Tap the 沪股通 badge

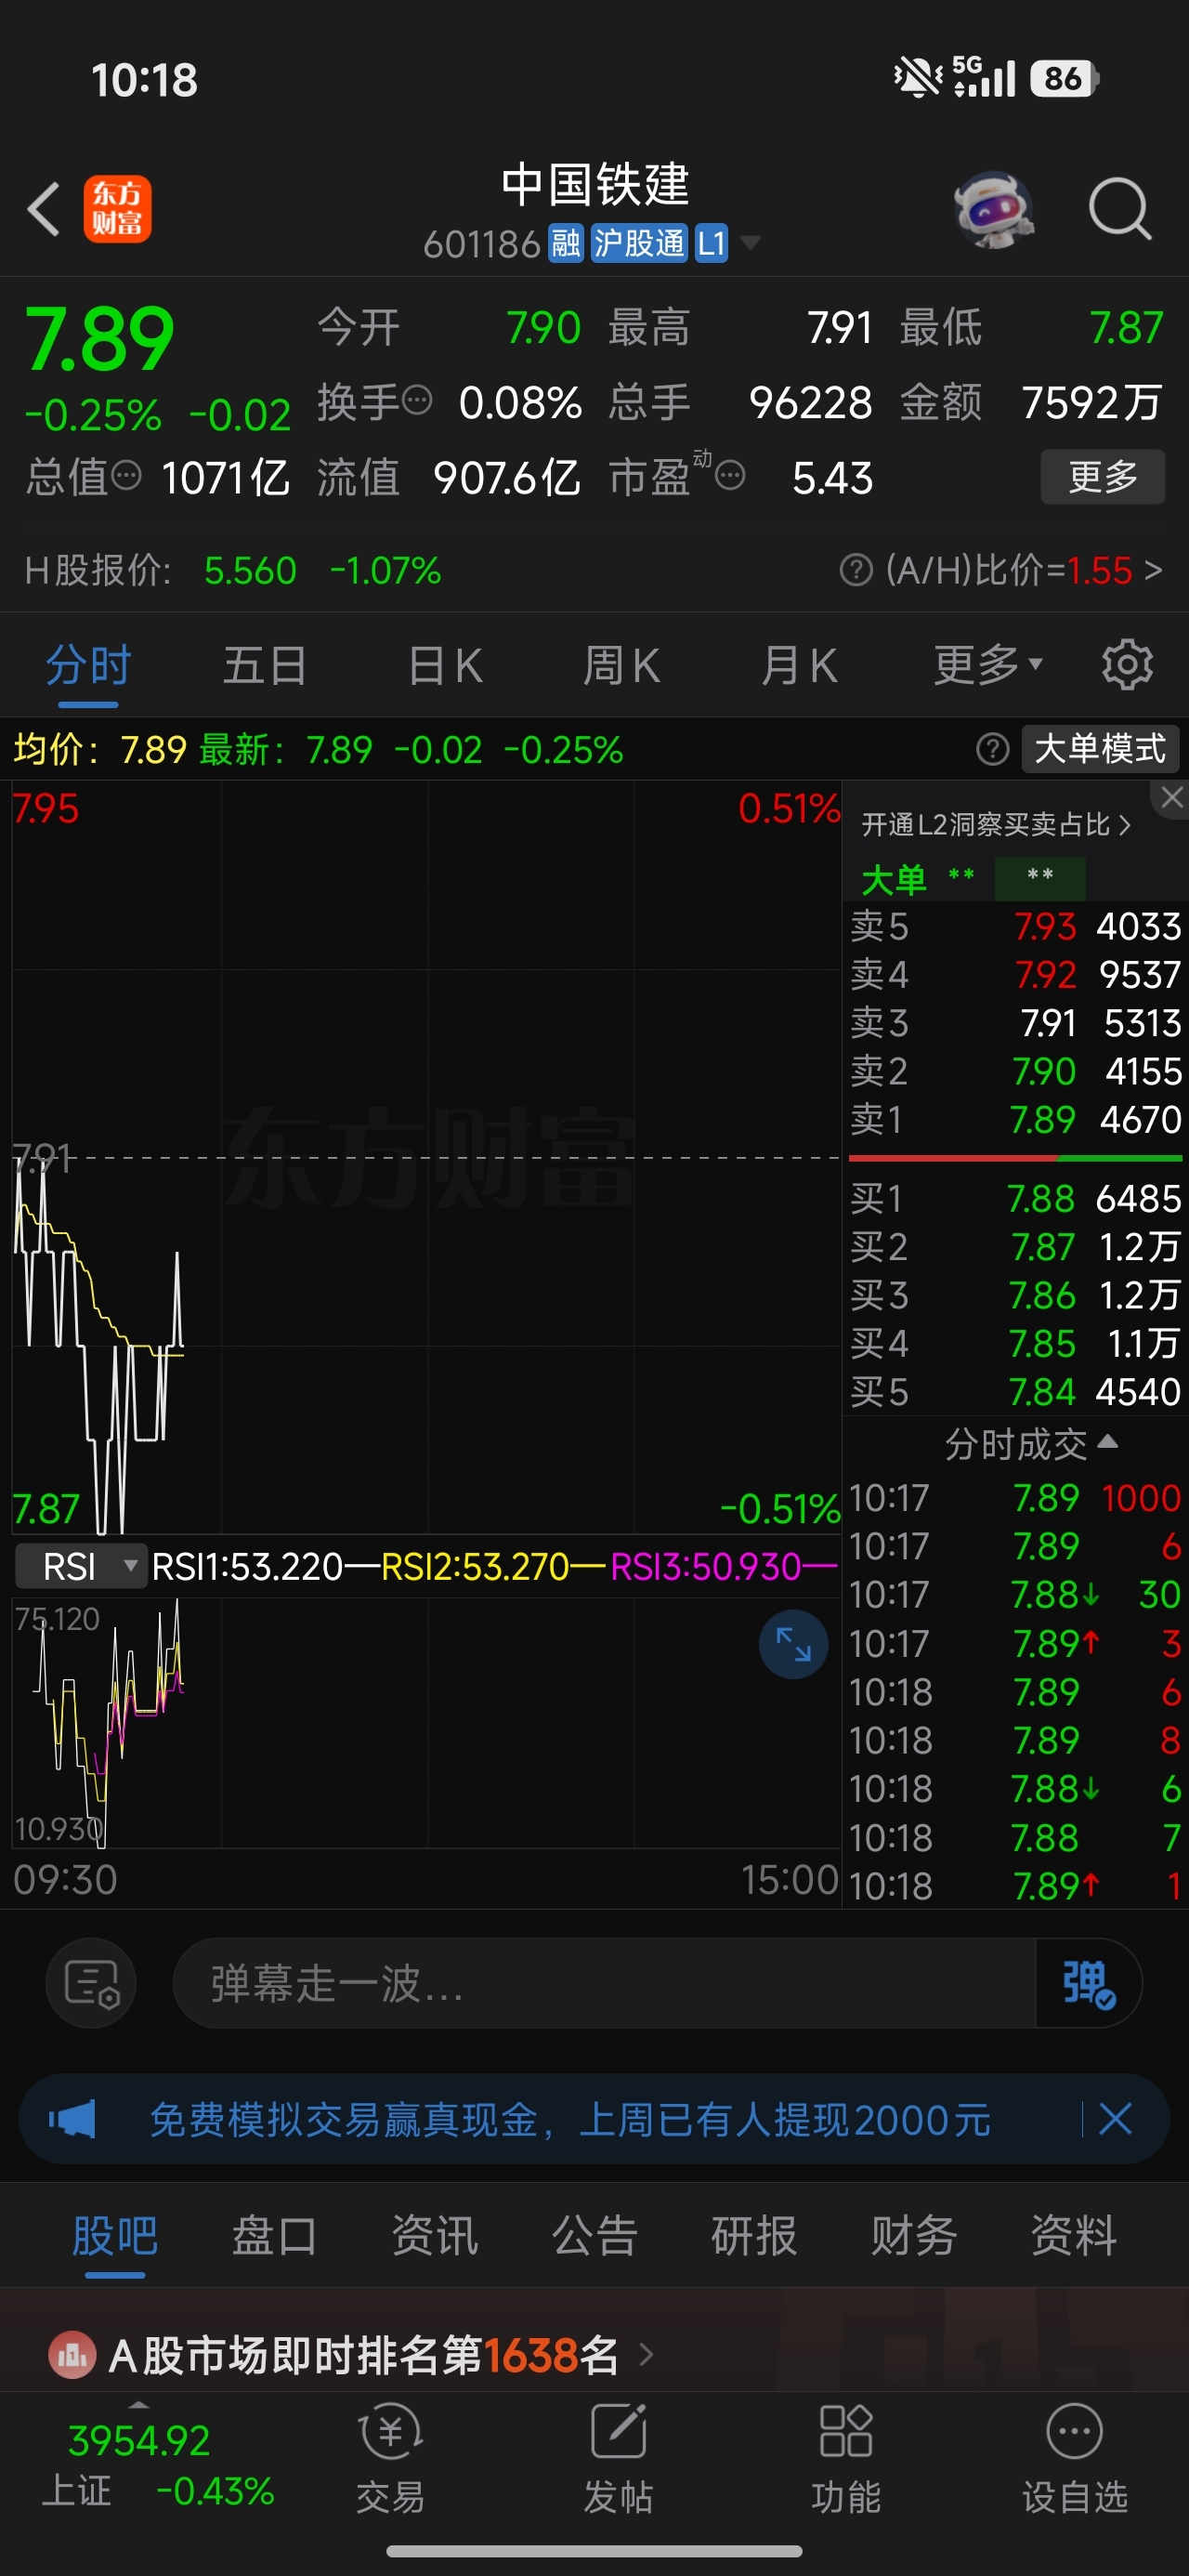tap(639, 243)
